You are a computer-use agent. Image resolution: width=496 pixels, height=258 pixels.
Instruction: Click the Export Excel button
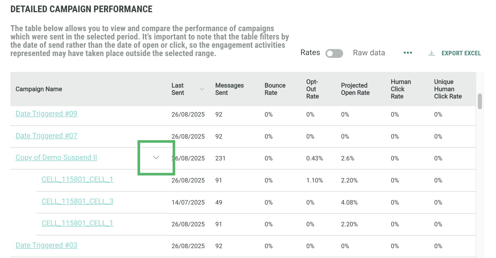point(461,53)
